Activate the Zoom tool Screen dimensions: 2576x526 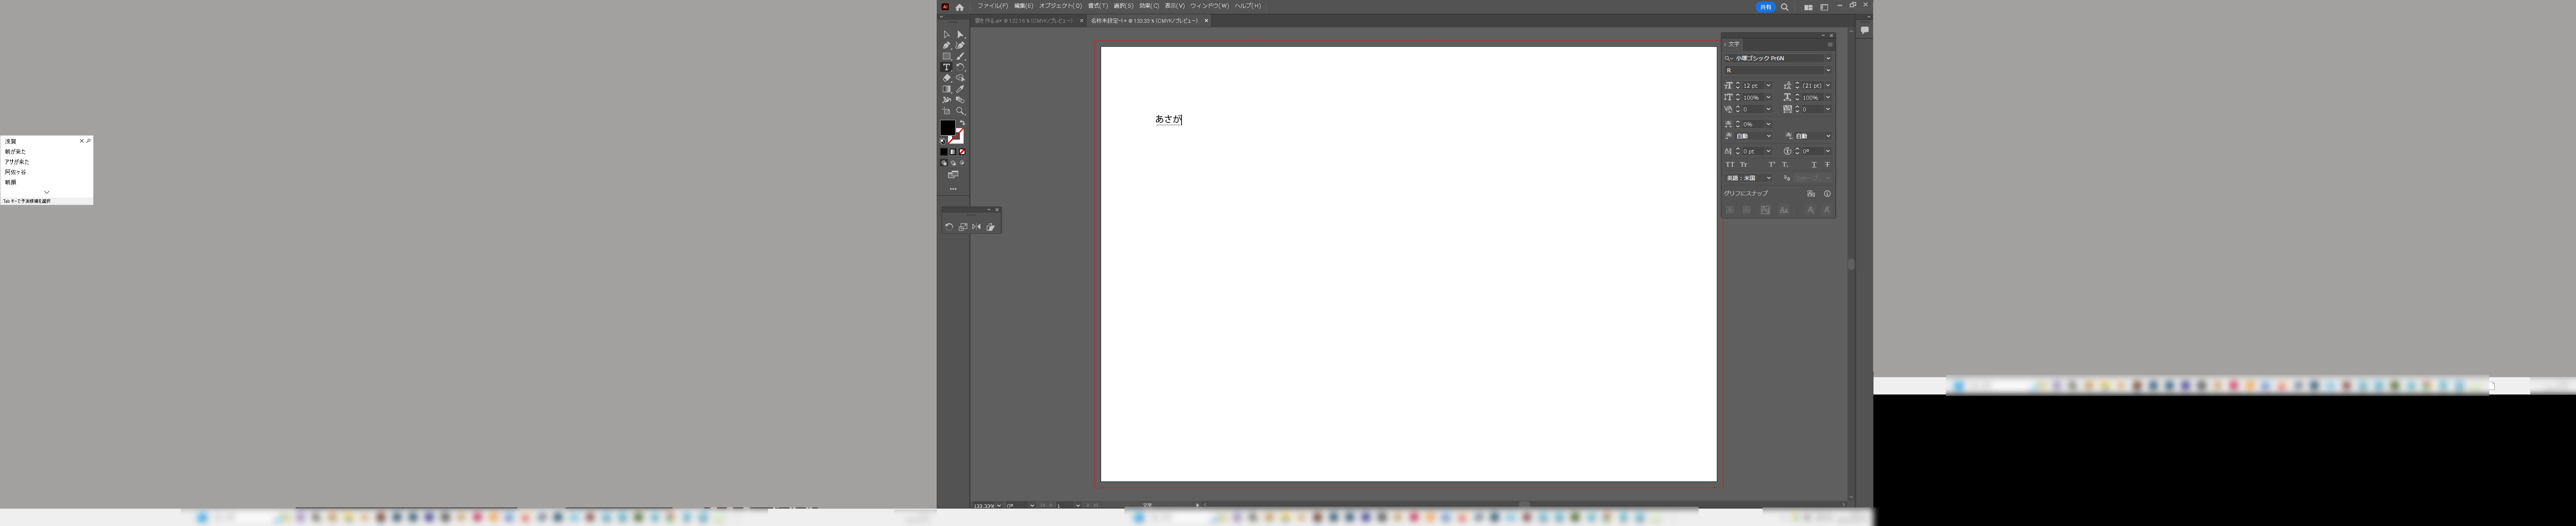click(960, 111)
